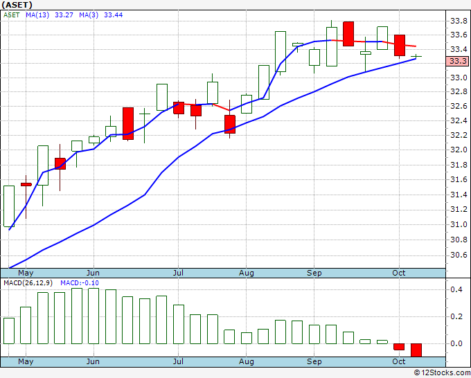Click May on the price chart time axis

coord(26,273)
